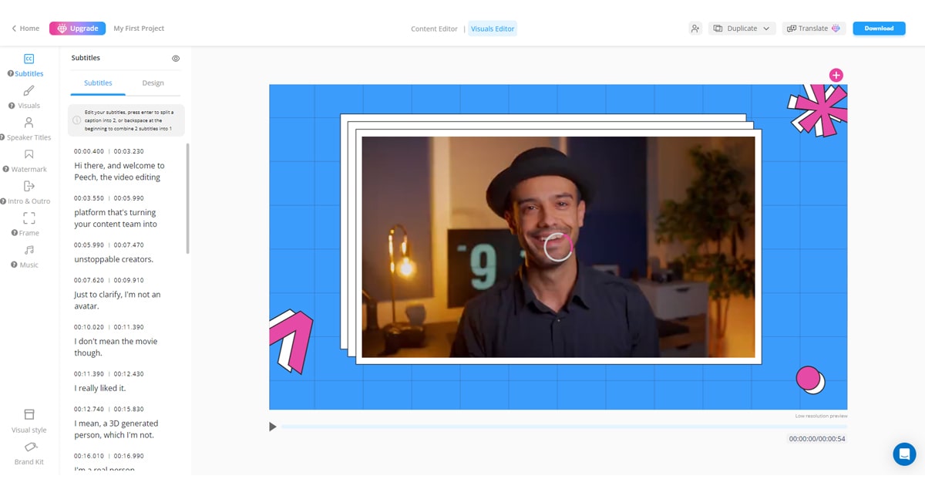Select the Frame tool
925x486 pixels.
(x=29, y=218)
